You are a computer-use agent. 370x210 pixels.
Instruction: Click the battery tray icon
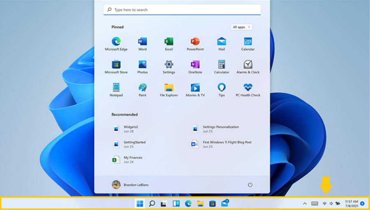click(338, 203)
